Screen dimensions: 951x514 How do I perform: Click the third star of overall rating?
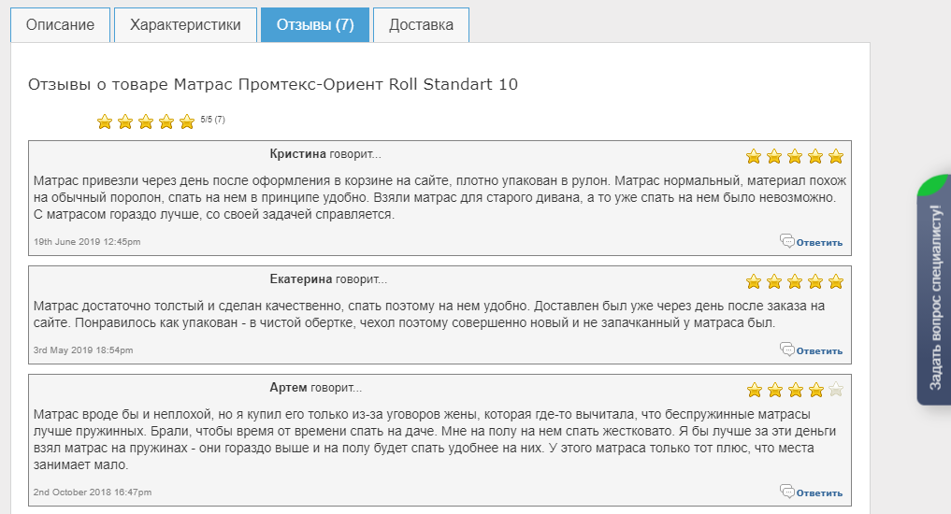pos(146,121)
